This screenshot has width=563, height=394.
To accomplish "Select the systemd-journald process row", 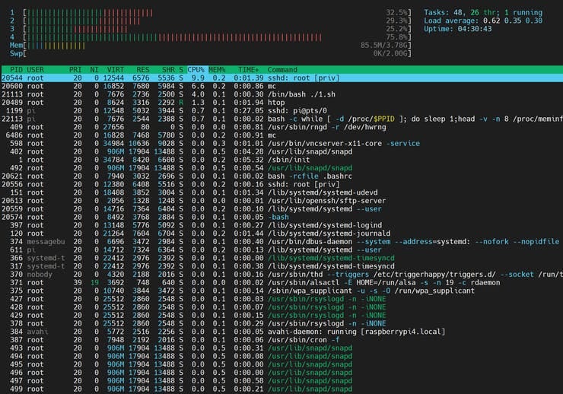I will pos(281,234).
